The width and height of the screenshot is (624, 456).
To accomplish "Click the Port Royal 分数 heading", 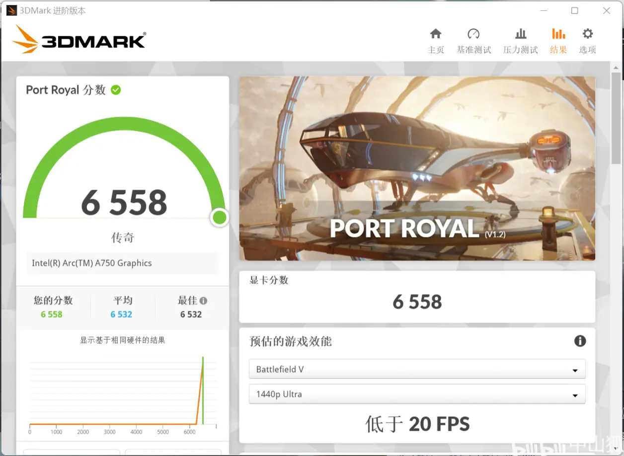I will (66, 90).
